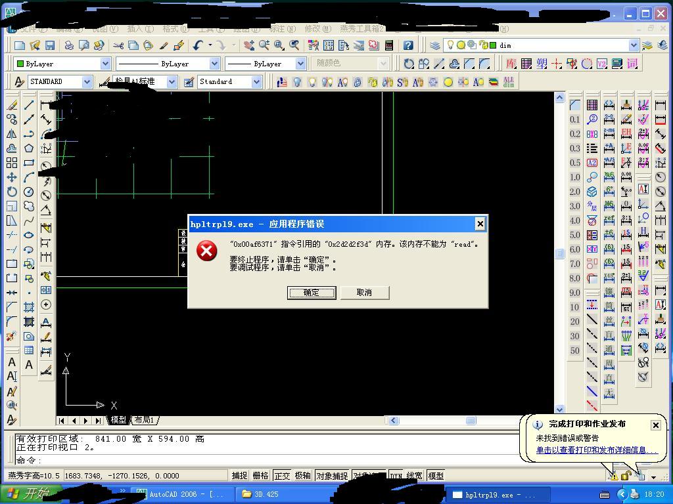Open the 格式(O) menu
This screenshot has height=504, width=673.
click(175, 29)
